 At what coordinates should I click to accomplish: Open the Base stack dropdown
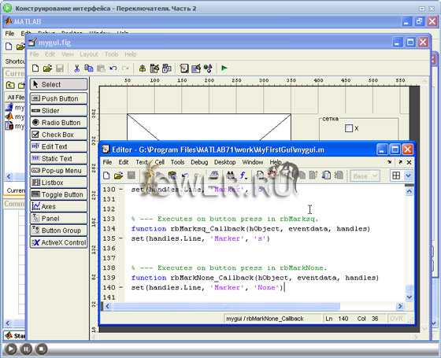pyautogui.click(x=365, y=176)
